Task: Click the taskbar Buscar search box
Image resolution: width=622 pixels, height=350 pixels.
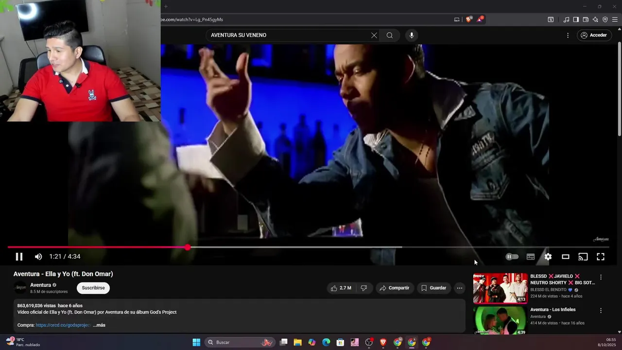Action: (x=240, y=342)
